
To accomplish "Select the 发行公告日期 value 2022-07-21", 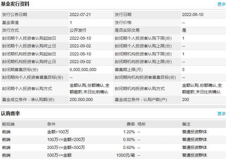I will [80, 15].
